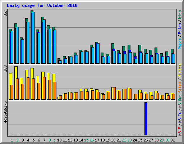Click day label 15 on x-axis
Viewport: 184px width, 144px height.
coord(86,140)
